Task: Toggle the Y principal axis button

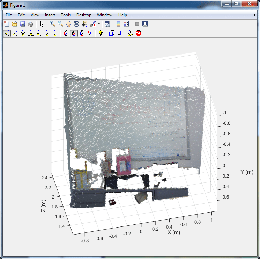Action: point(74,33)
